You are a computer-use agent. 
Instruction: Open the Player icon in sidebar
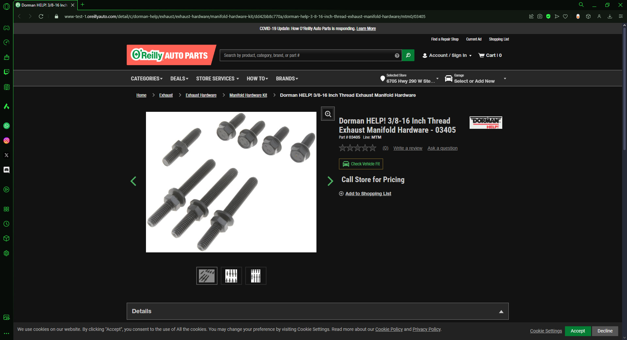click(x=7, y=190)
